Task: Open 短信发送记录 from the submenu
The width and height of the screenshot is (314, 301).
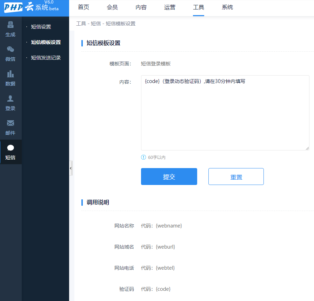Action: [47, 57]
